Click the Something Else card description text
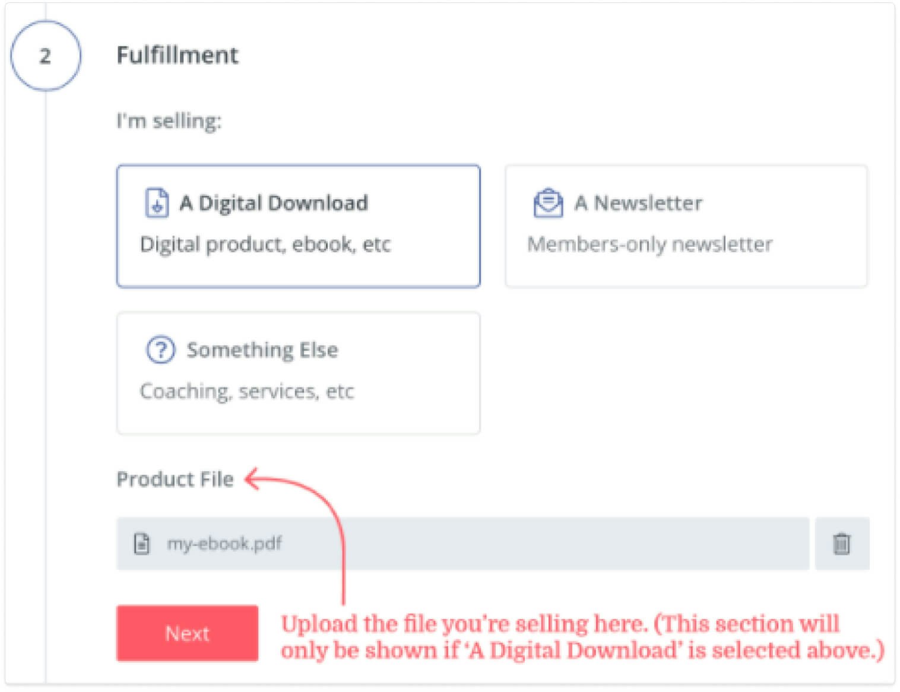The image size is (900, 692). click(x=247, y=391)
